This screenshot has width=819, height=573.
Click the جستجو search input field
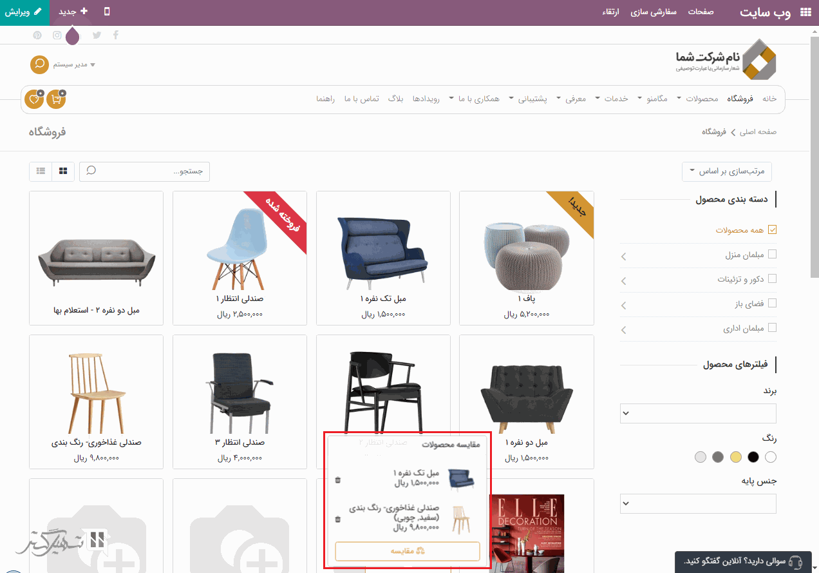(144, 171)
